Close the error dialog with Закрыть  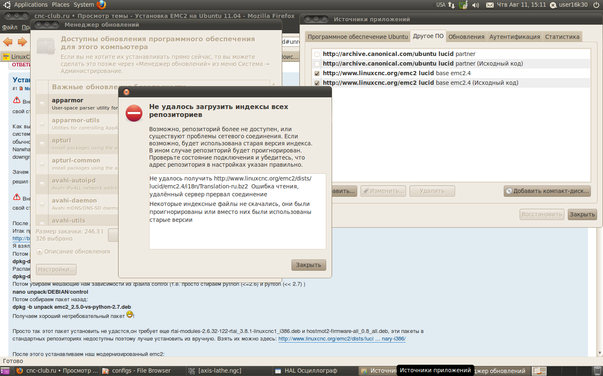(x=309, y=265)
